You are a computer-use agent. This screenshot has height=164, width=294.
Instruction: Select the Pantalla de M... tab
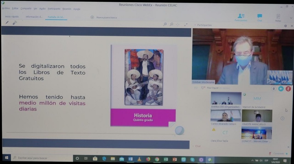click(x=56, y=17)
